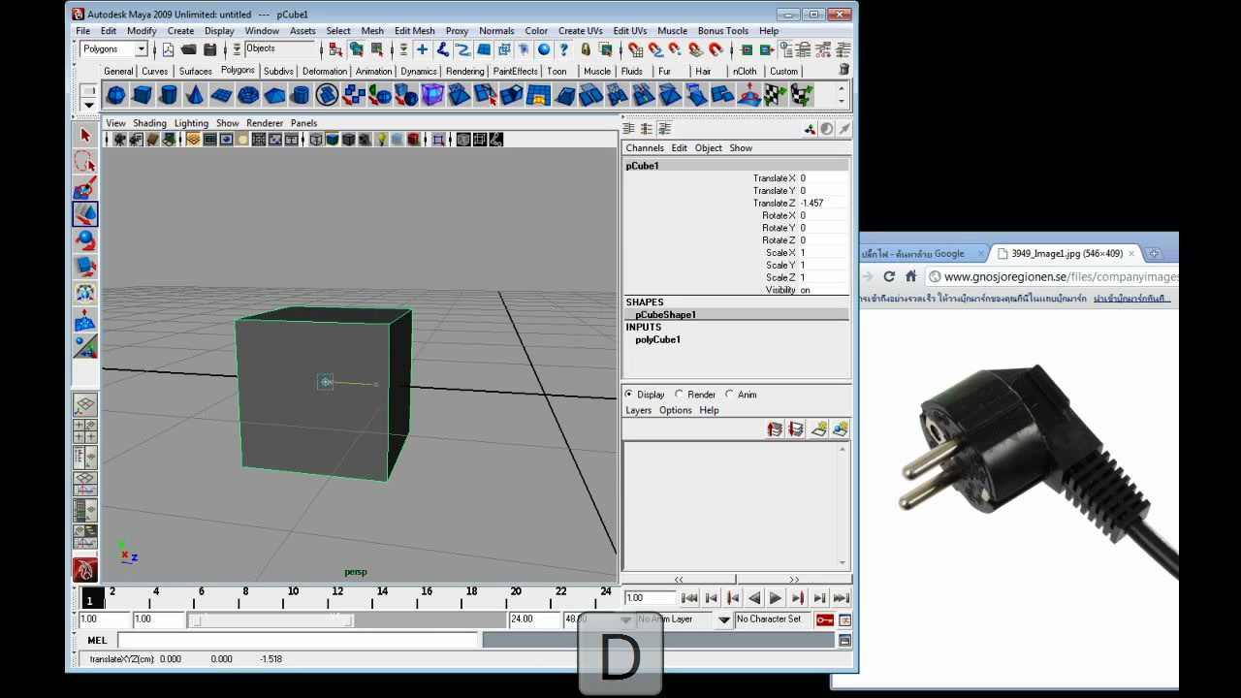
Task: Toggle the red auto keyframe key button
Action: point(824,619)
